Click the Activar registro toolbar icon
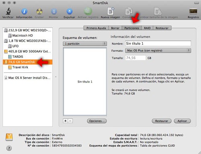Image resolution: width=201 pixels, height=154 pixels. [x=88, y=11]
